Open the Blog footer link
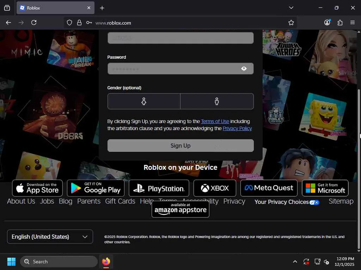This screenshot has width=361, height=270. pyautogui.click(x=66, y=201)
